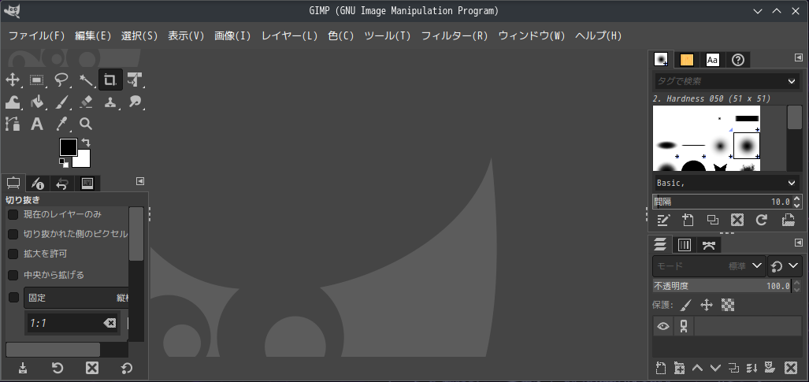Toggle 中央から拡げる checkbox

tap(13, 275)
